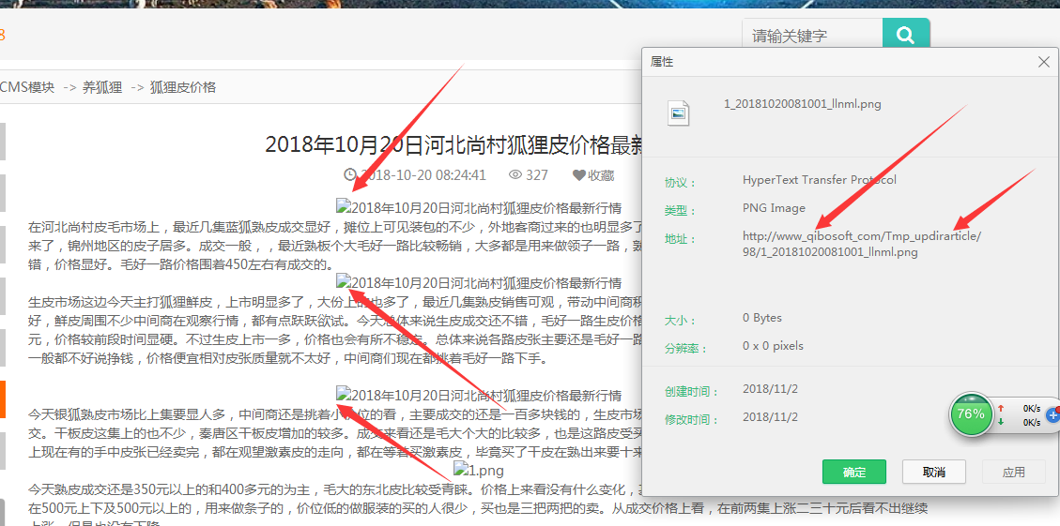This screenshot has height=526, width=1060.
Task: Click the upload speed 0K/s readout
Action: click(1032, 409)
